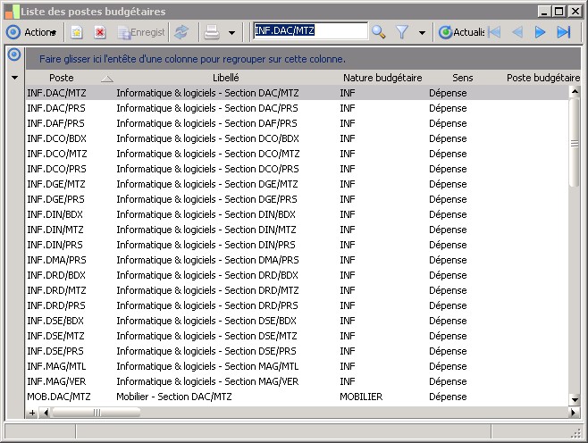Select row INF.MAG/VER
Screen dimensions: 588x443
coord(298,381)
